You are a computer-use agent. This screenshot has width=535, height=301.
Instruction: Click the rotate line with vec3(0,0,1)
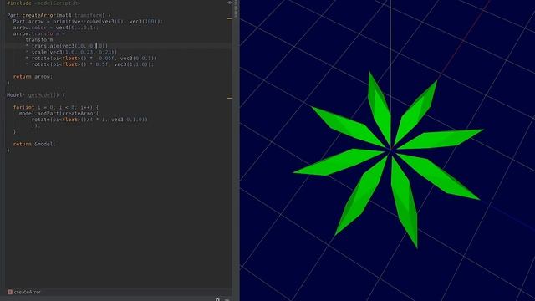[x=91, y=58]
